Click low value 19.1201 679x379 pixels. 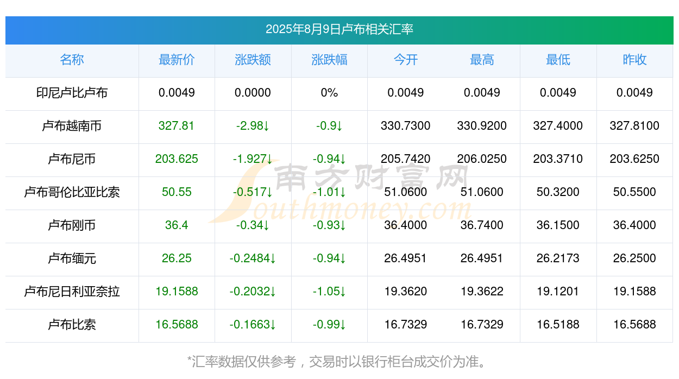tap(558, 292)
